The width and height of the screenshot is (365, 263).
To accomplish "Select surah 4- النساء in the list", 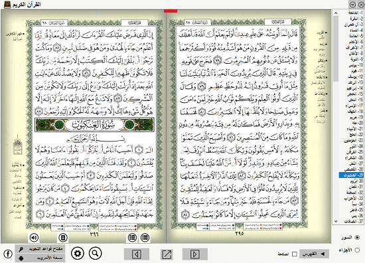I will tap(356, 30).
